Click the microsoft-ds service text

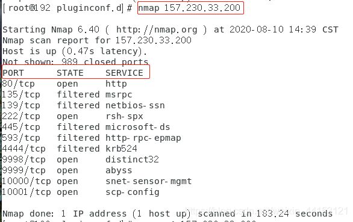[137, 127]
